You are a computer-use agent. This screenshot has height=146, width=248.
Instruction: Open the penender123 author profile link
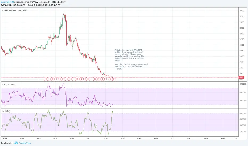point(7,2)
